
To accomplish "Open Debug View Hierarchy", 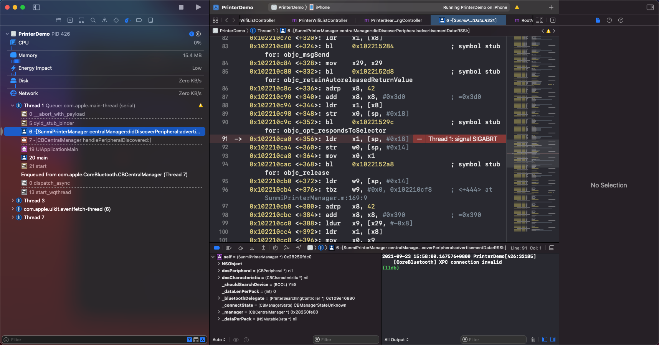I will [275, 248].
